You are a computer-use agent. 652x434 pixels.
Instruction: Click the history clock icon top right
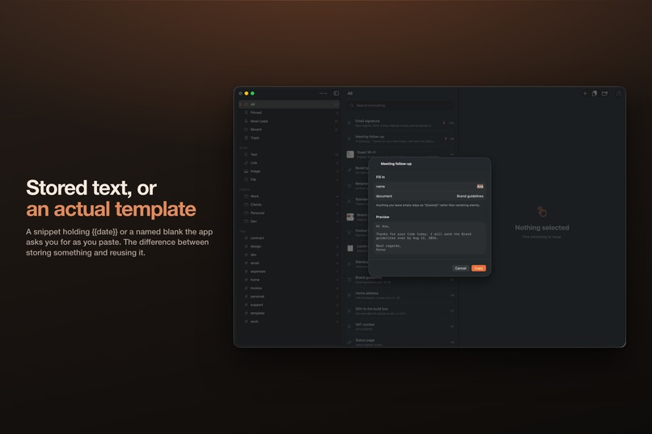(619, 94)
